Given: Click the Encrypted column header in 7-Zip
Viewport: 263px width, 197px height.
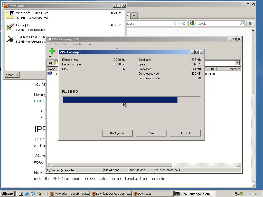Looking at the screenshot, I should point(229,69).
